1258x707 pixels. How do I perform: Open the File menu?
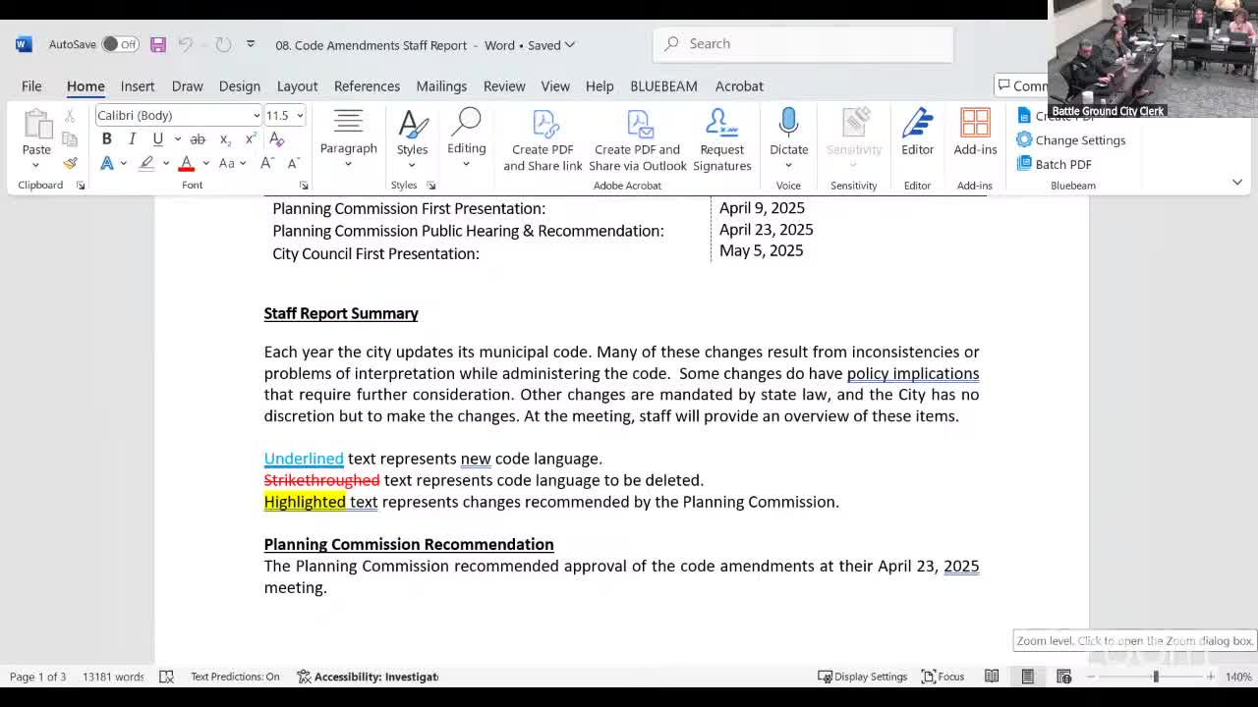click(x=31, y=86)
